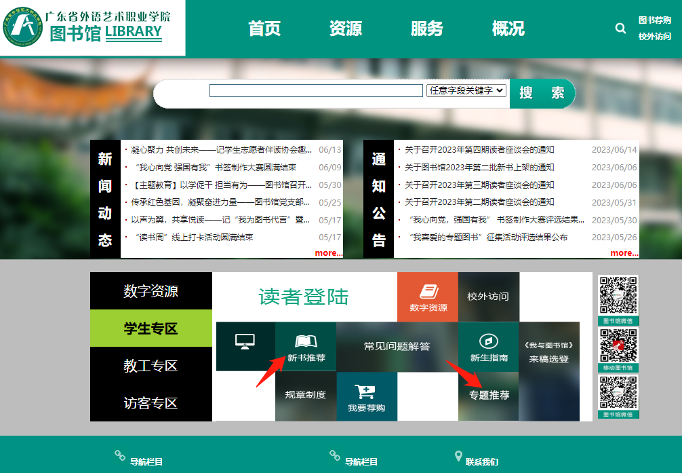This screenshot has width=682, height=473.
Task: Click the magnifier search icon in header
Action: (620, 29)
